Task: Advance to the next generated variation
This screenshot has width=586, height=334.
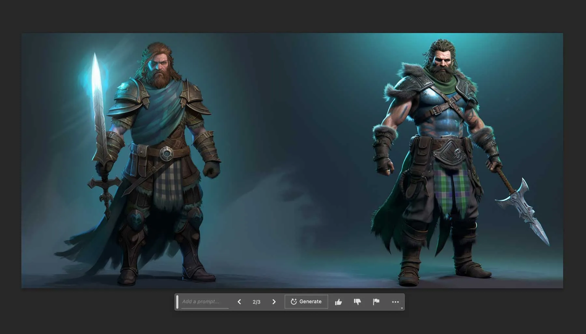Action: (274, 302)
